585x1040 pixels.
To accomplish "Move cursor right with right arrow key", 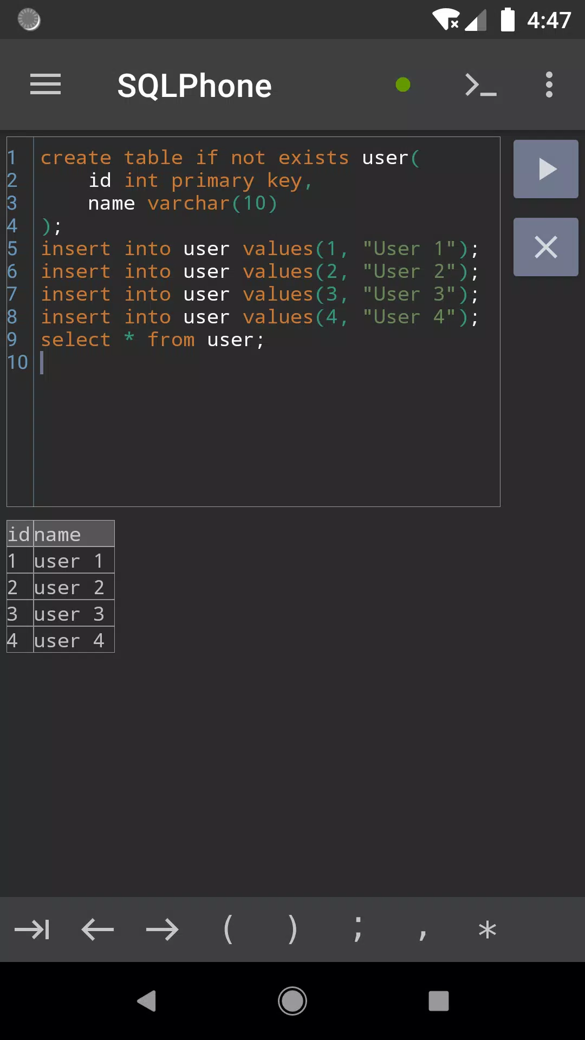I will click(x=162, y=929).
